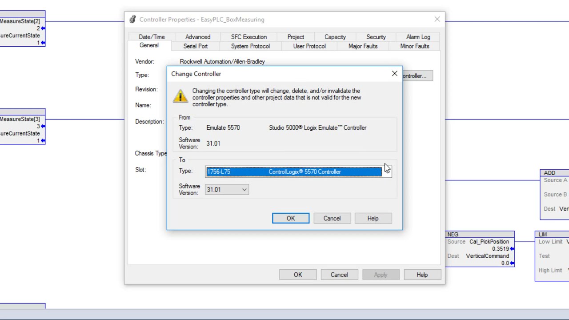Screen dimensions: 569x320
Task: Open the Capacity tab
Action: [335, 37]
